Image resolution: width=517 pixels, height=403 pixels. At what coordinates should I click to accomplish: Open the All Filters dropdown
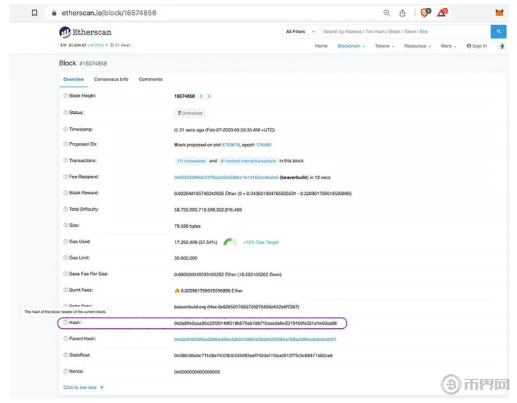[298, 32]
